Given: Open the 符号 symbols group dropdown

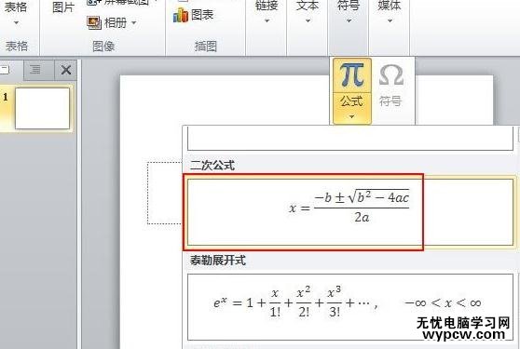Looking at the screenshot, I should [349, 13].
